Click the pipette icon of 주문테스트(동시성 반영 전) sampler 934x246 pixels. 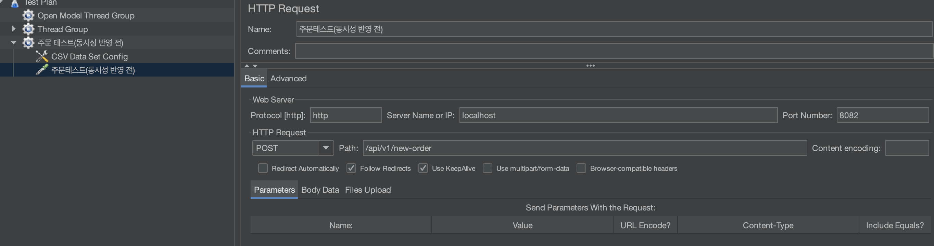tap(42, 70)
